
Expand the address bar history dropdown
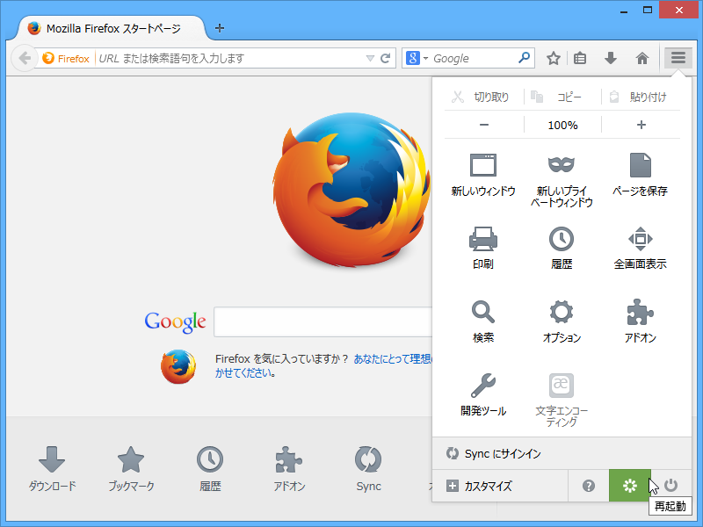pyautogui.click(x=370, y=57)
